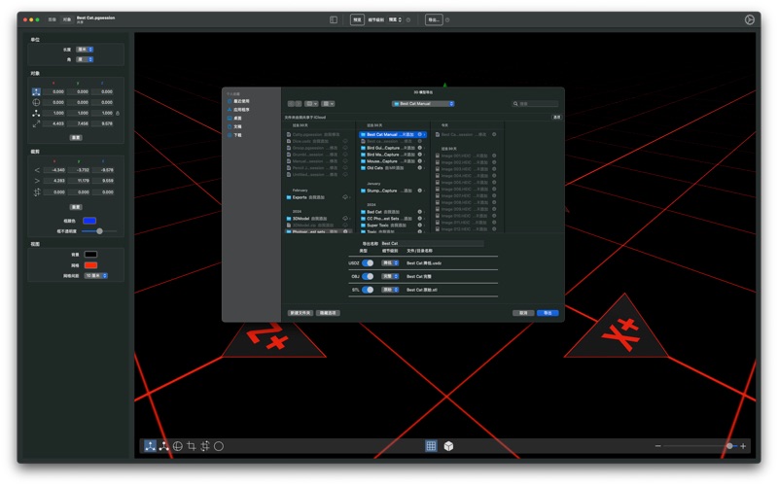Toggle the grid view icon
The height and width of the screenshot is (486, 778).
[431, 446]
